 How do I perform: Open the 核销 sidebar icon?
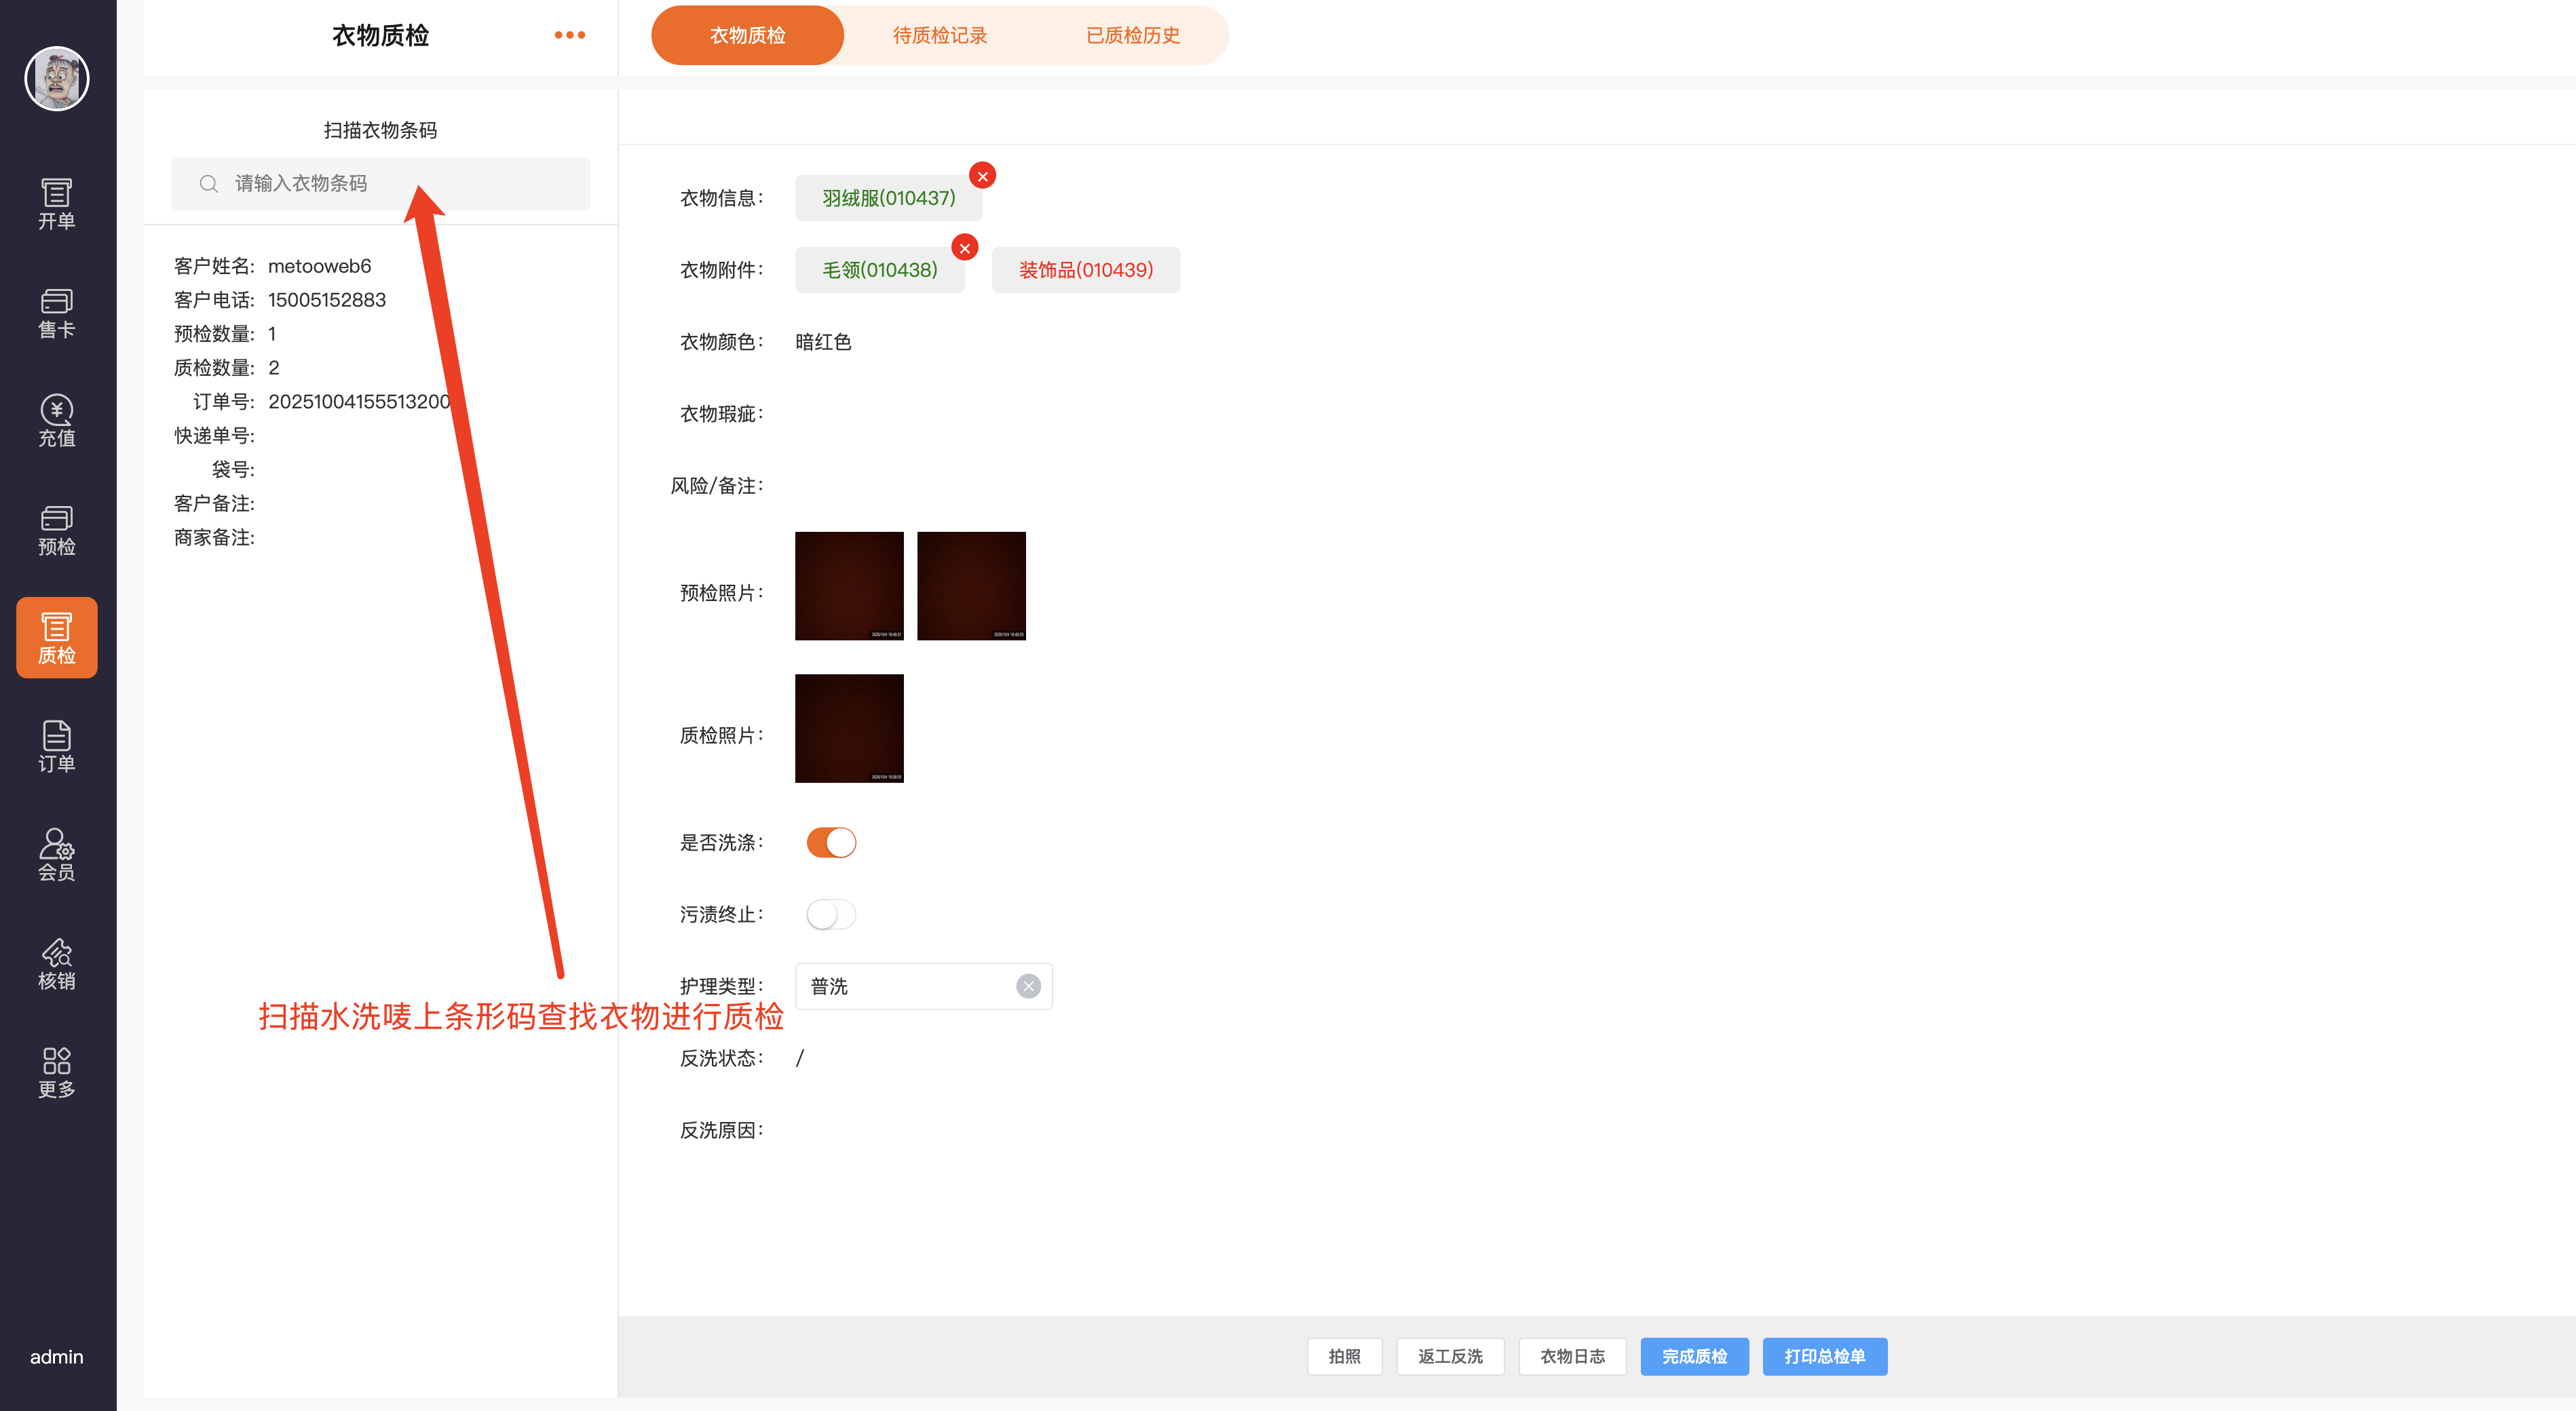(57, 963)
